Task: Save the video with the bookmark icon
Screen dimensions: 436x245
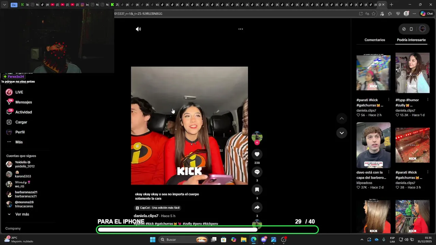Action: pyautogui.click(x=257, y=190)
